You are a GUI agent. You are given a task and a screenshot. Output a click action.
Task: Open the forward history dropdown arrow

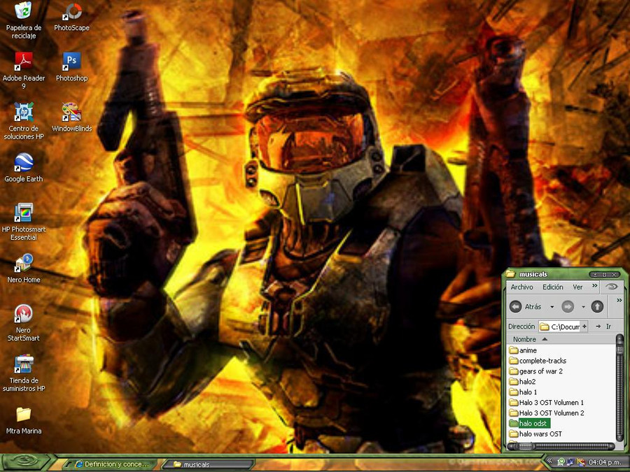(x=583, y=307)
